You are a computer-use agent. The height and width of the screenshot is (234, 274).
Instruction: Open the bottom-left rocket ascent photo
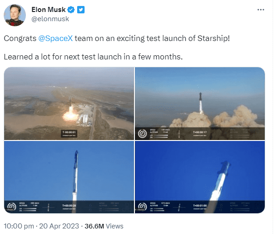pos(69,177)
